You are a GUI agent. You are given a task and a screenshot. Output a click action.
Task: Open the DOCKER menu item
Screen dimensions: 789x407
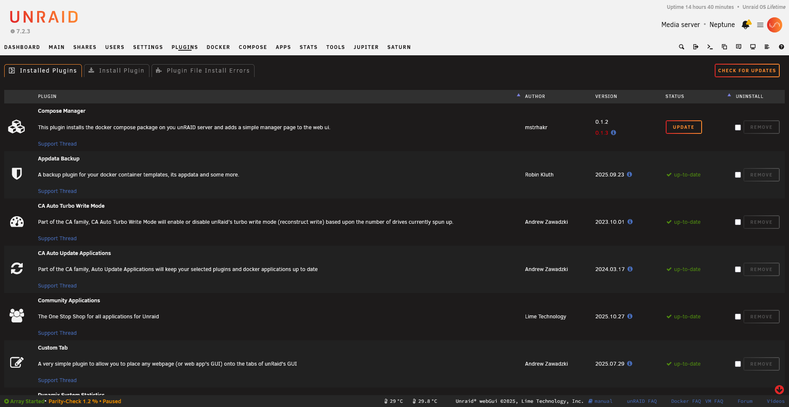[218, 47]
